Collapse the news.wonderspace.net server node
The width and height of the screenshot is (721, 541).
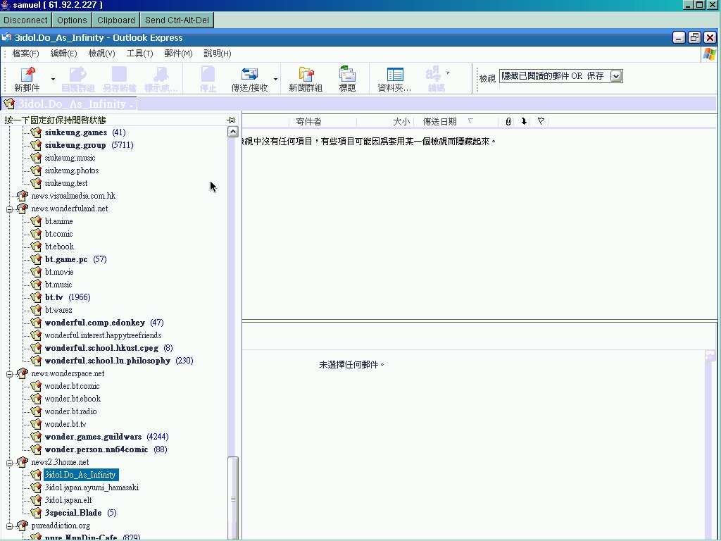pyautogui.click(x=9, y=374)
